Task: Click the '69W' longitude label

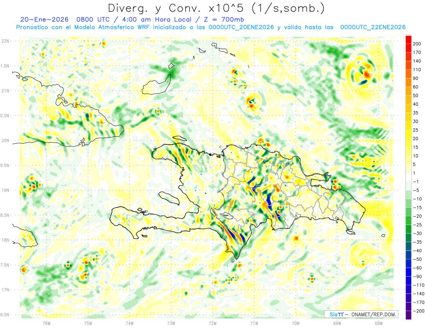Action: (337, 323)
